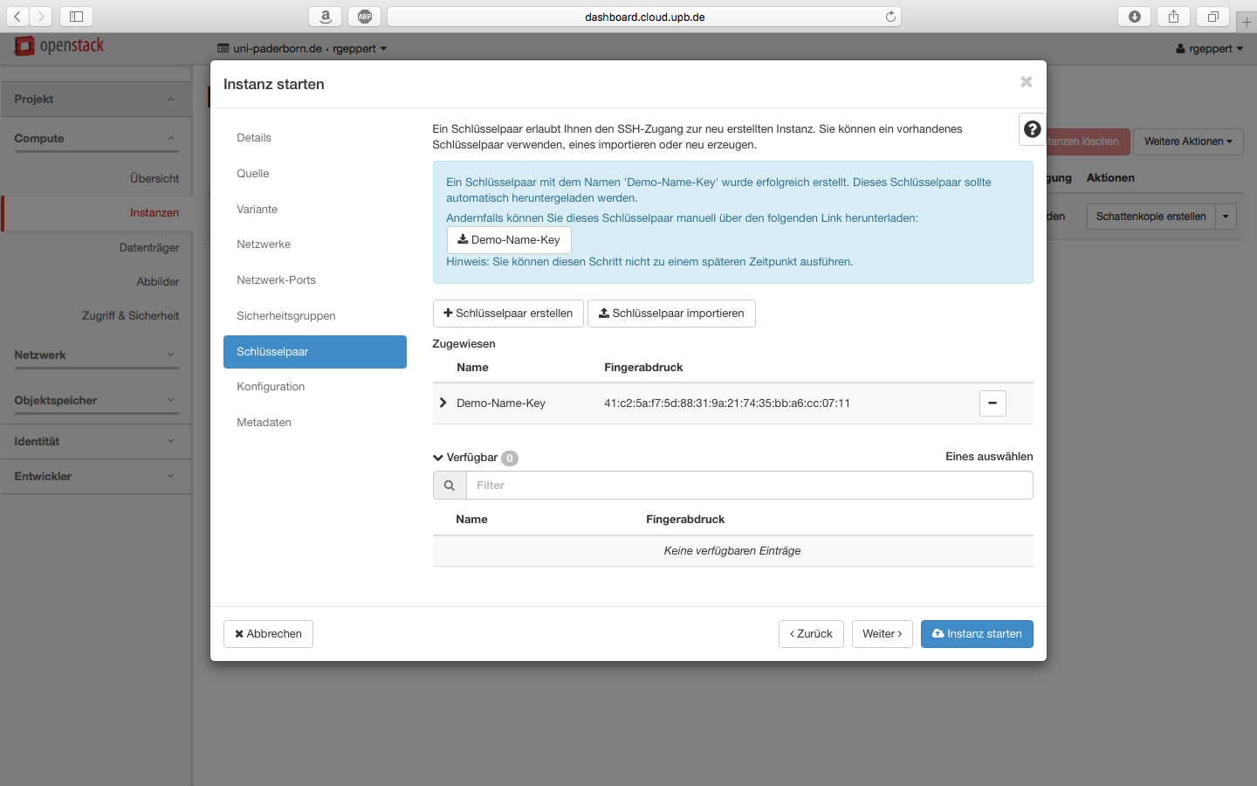Click Schlüsselpaar importieren button
Viewport: 1257px width, 786px height.
(671, 314)
